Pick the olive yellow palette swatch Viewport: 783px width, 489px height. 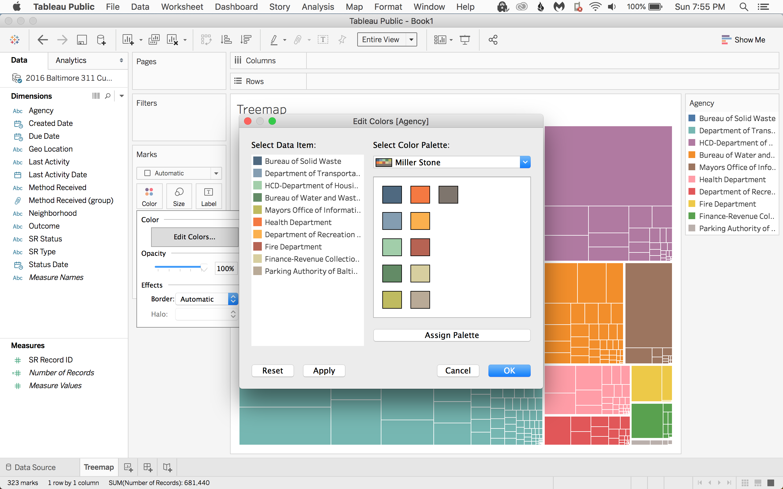click(392, 300)
